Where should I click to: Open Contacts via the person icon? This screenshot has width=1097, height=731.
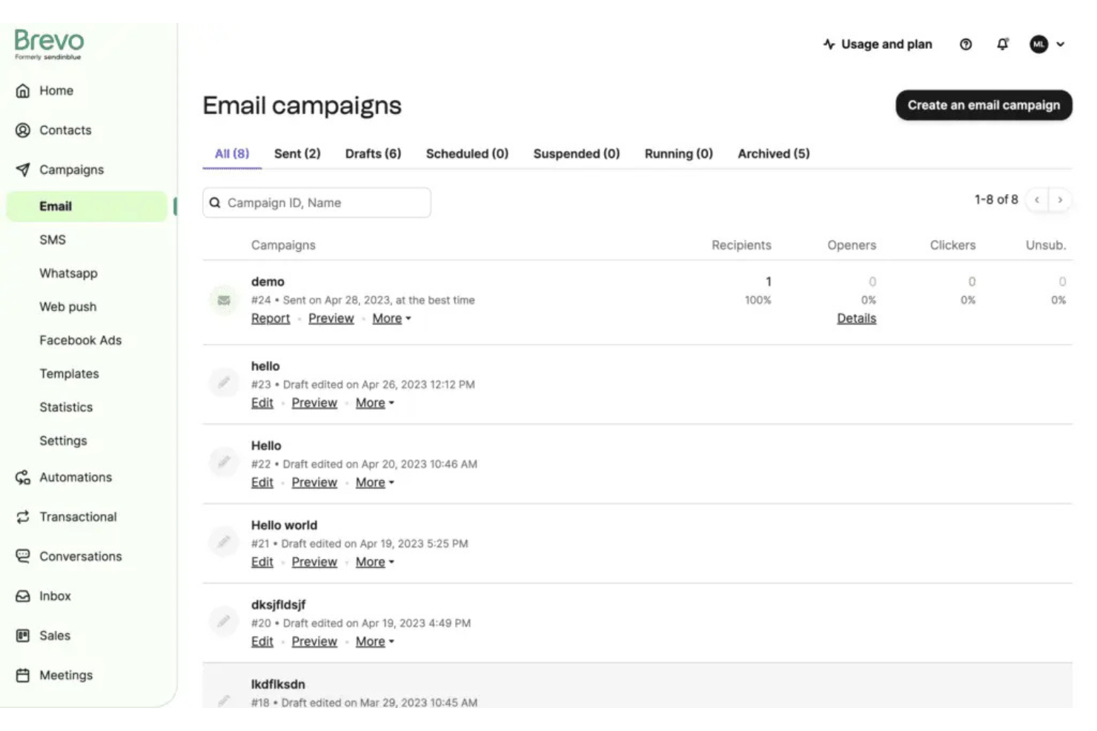(x=23, y=130)
